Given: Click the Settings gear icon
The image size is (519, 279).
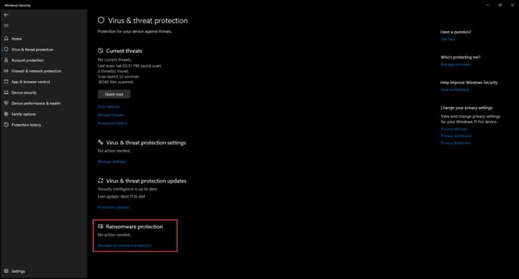Looking at the screenshot, I should tap(6, 271).
